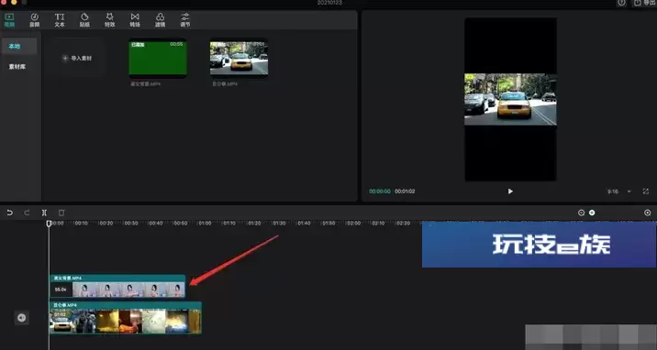Zoom out the timeline with minus icon

(581, 213)
